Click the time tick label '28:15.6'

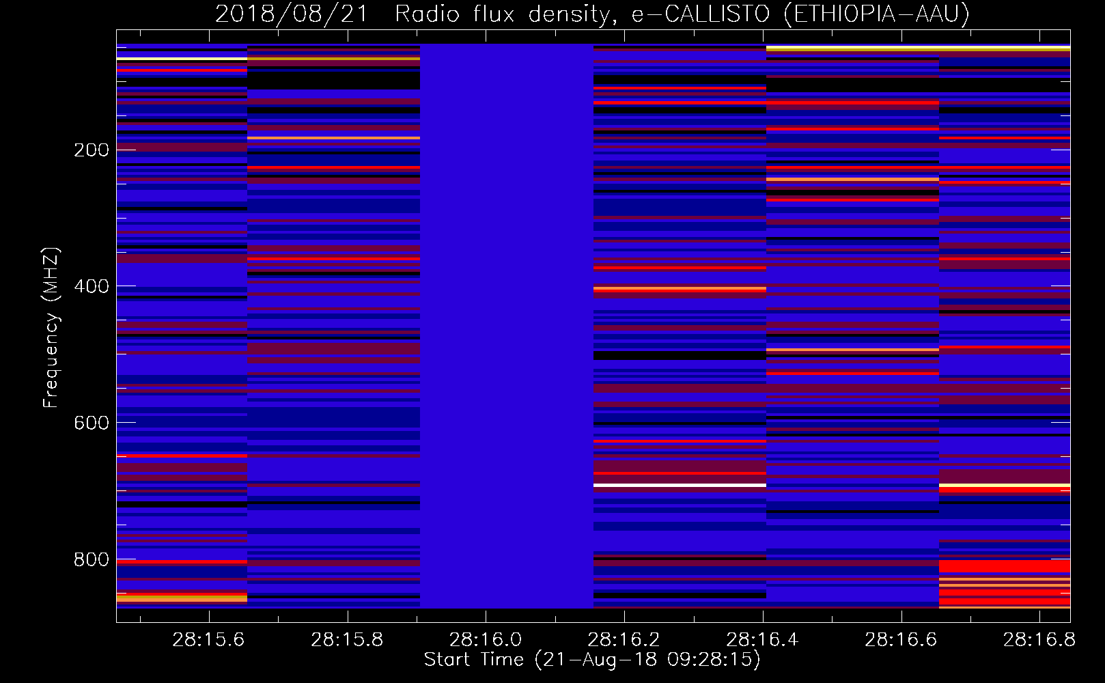(x=208, y=639)
